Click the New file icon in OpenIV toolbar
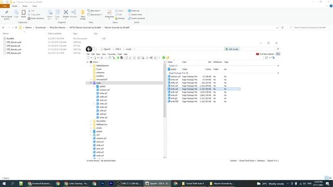Image resolution: width=333 pixels, height=187 pixels. click(88, 58)
